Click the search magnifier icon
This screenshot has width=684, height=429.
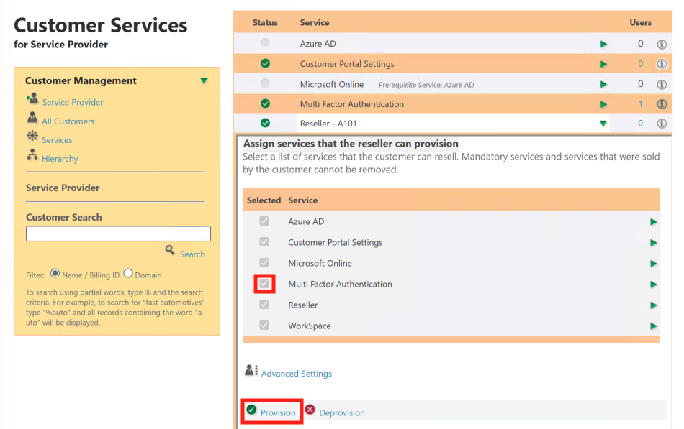click(170, 251)
